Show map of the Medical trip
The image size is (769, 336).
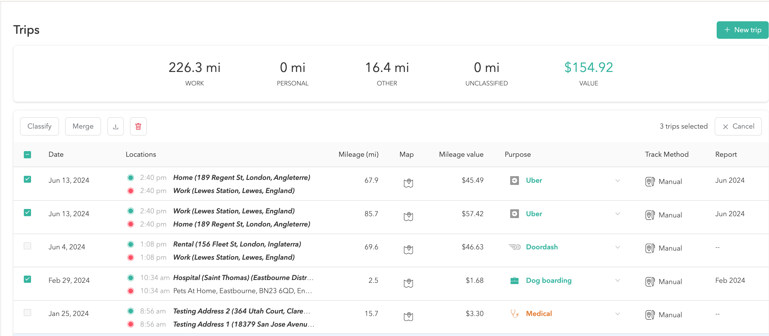pos(408,316)
